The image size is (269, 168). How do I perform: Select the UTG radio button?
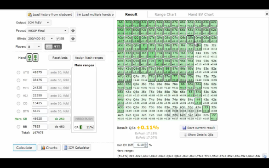click(18, 73)
